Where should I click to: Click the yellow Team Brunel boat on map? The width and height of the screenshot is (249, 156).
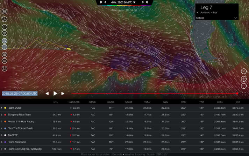click(x=69, y=49)
